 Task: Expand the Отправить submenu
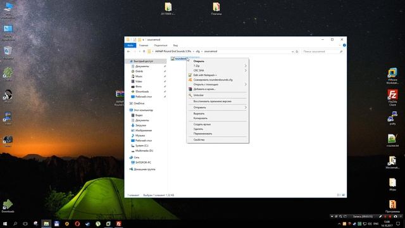point(218,107)
